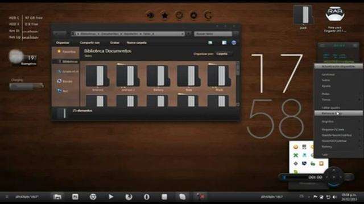The width and height of the screenshot is (364, 204).
Task: Open the pack folder on the desktop
Action: pyautogui.click(x=303, y=17)
